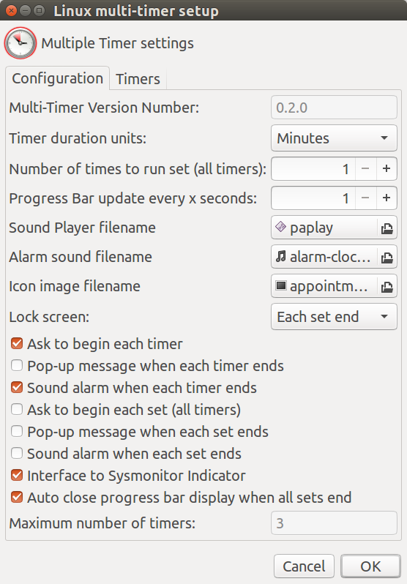
Task: Click the Maximum number of timers field
Action: 334,523
